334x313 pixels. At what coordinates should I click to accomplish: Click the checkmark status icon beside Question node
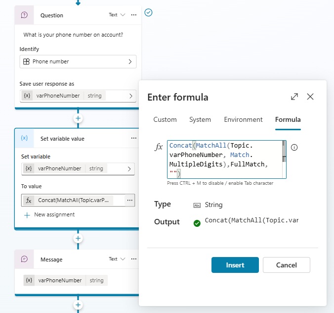148,12
